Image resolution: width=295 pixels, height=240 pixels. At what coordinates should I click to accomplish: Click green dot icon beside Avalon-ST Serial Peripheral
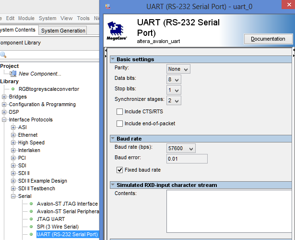[31, 211]
